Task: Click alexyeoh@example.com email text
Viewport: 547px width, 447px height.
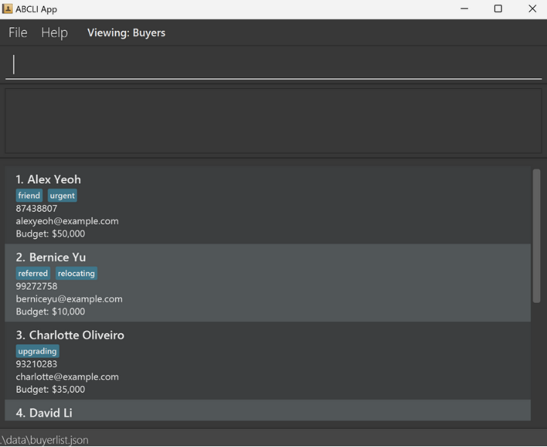Action: [x=67, y=221]
